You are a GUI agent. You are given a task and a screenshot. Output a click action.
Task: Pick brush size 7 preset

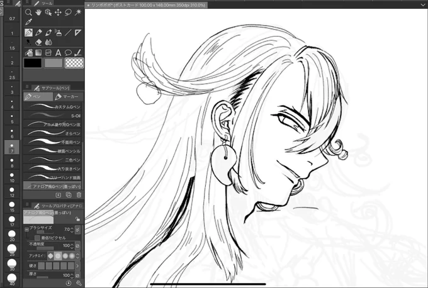12,148
